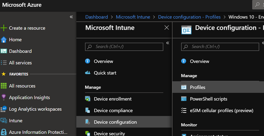Click the Intune icon in favorites
Image resolution: width=264 pixels, height=136 pixels.
point(4,121)
